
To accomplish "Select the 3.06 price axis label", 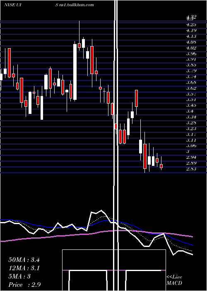I will tap(191, 146).
